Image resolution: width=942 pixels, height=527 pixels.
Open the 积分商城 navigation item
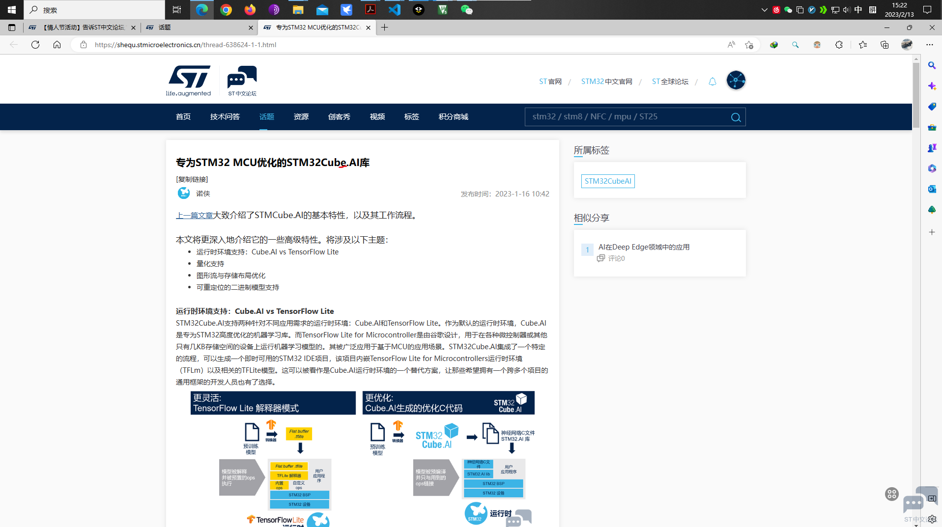[454, 117]
